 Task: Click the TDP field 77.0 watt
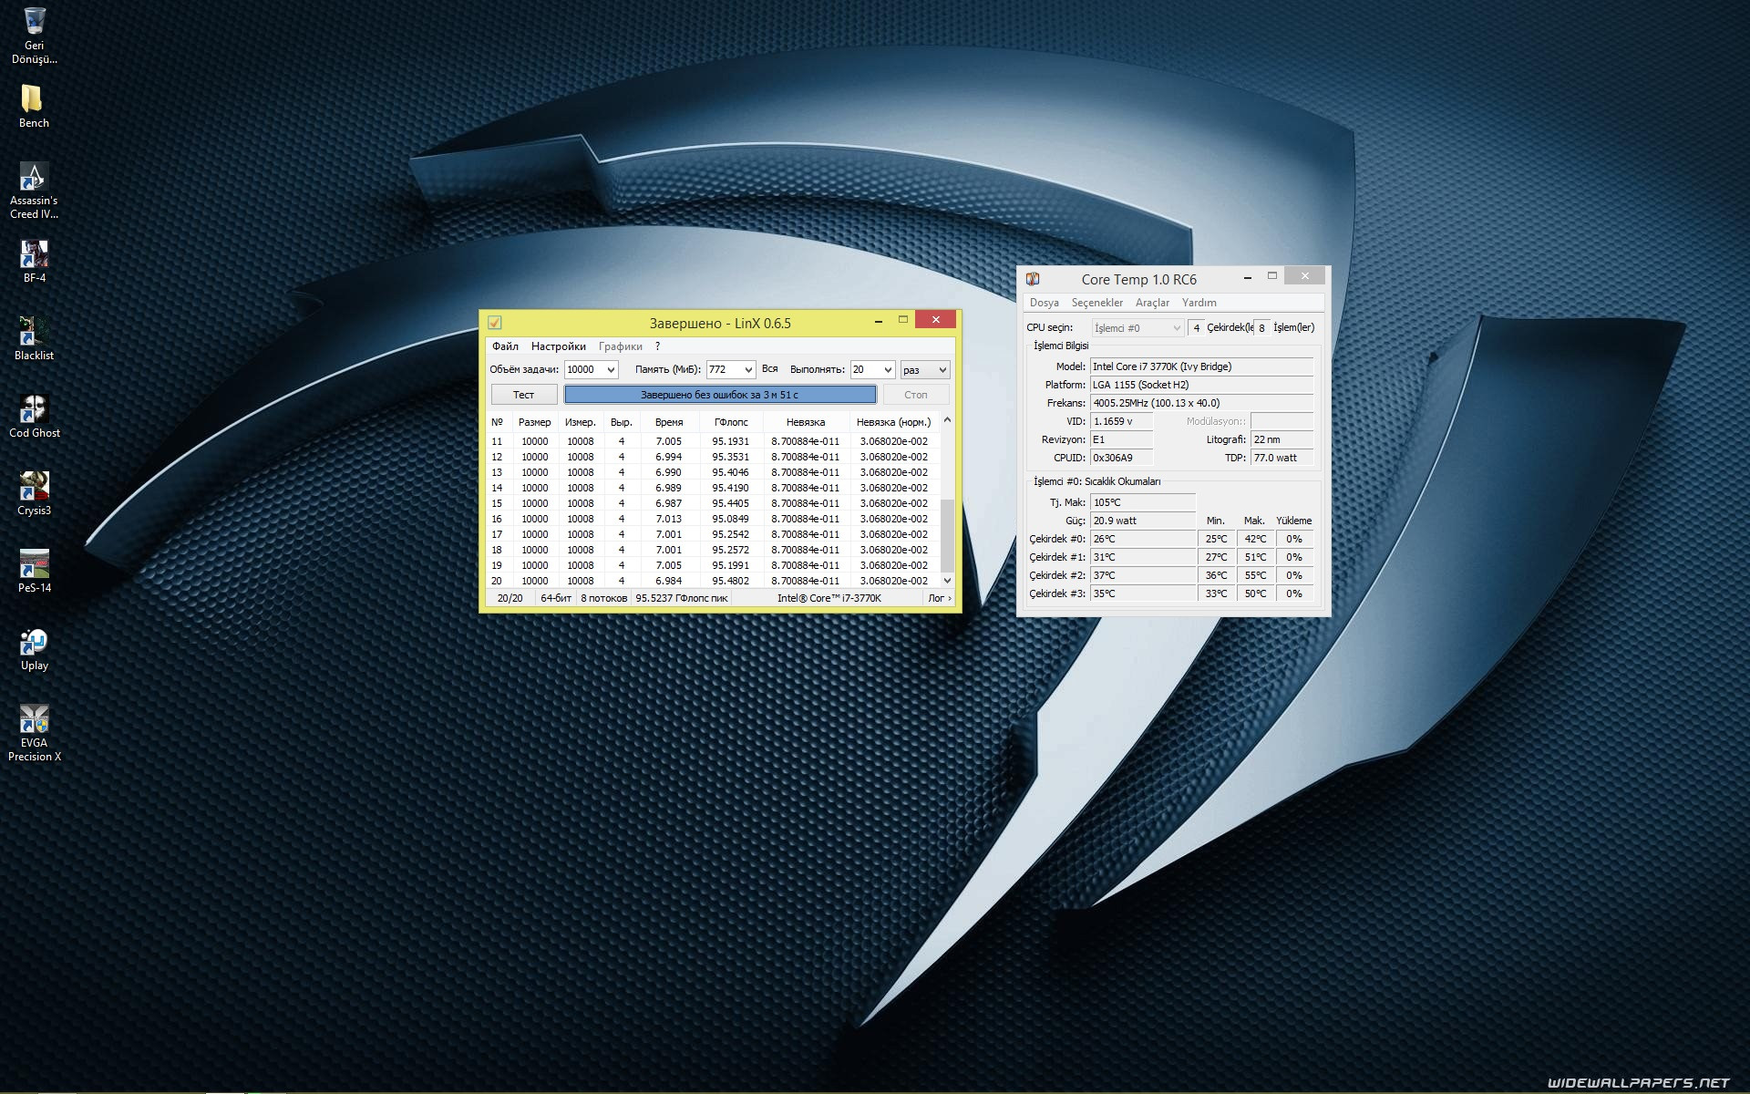[1282, 458]
